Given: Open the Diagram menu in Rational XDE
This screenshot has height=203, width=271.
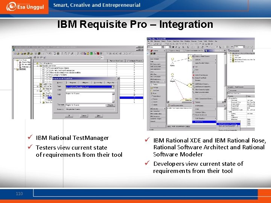Looking at the screenshot, I should pyautogui.click(x=194, y=41).
